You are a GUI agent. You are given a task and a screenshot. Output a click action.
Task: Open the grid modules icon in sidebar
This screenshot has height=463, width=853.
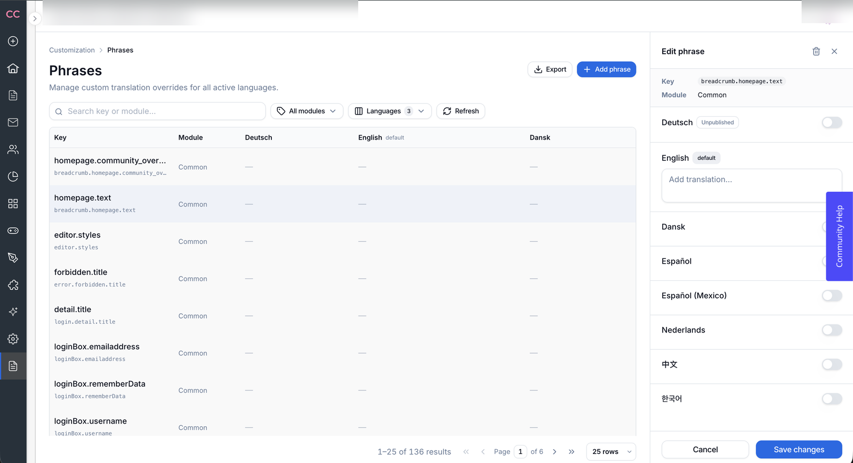coord(13,204)
